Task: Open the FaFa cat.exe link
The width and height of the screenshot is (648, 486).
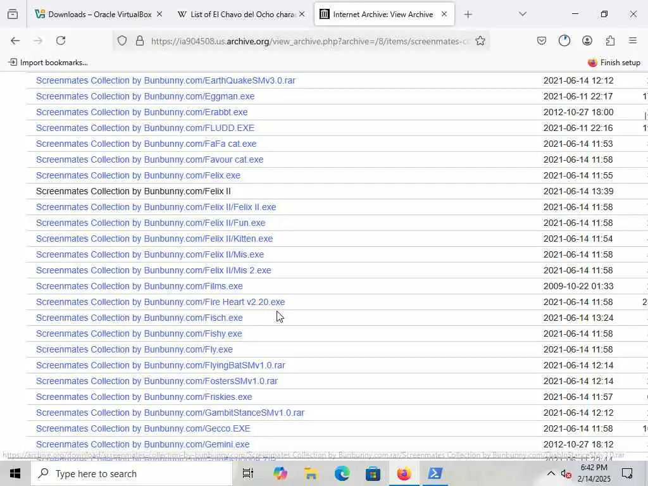Action: click(x=146, y=144)
